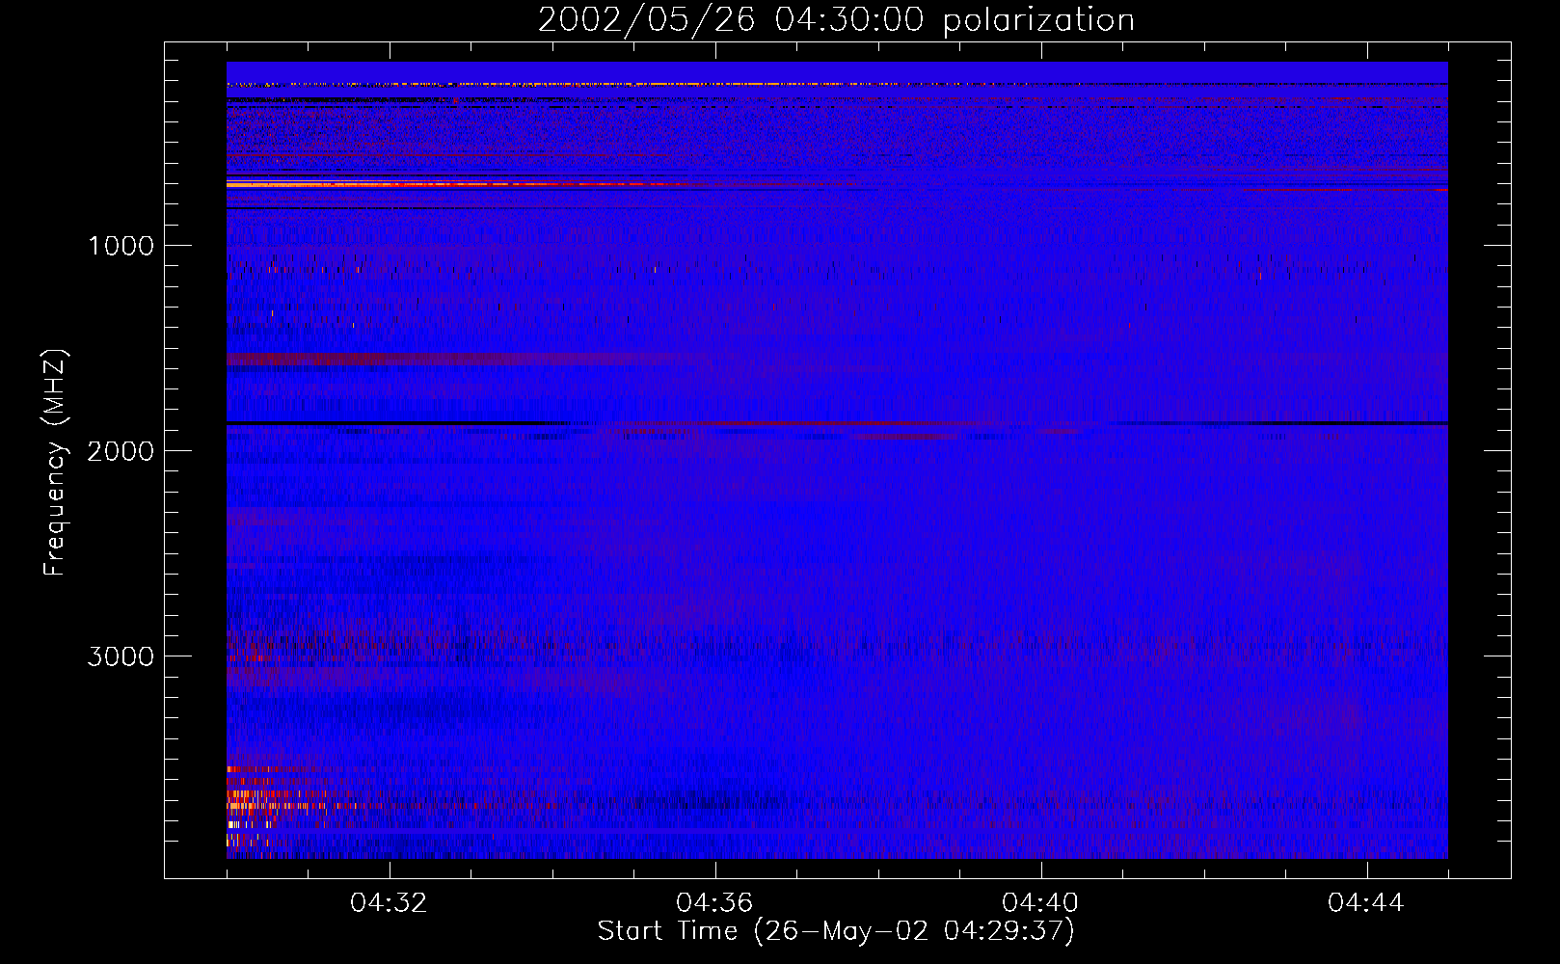Viewport: 1560px width, 964px height.
Task: Select the 1000 frequency axis label
Action: [121, 246]
